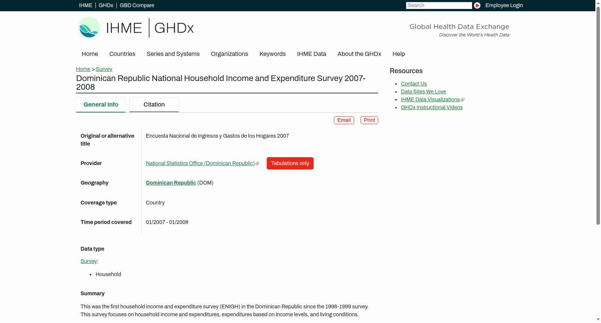Click the Summary heading
The width and height of the screenshot is (601, 323).
(x=92, y=294)
